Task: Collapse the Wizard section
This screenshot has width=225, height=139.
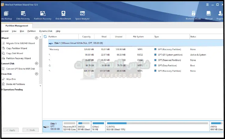Action: pos(37,38)
